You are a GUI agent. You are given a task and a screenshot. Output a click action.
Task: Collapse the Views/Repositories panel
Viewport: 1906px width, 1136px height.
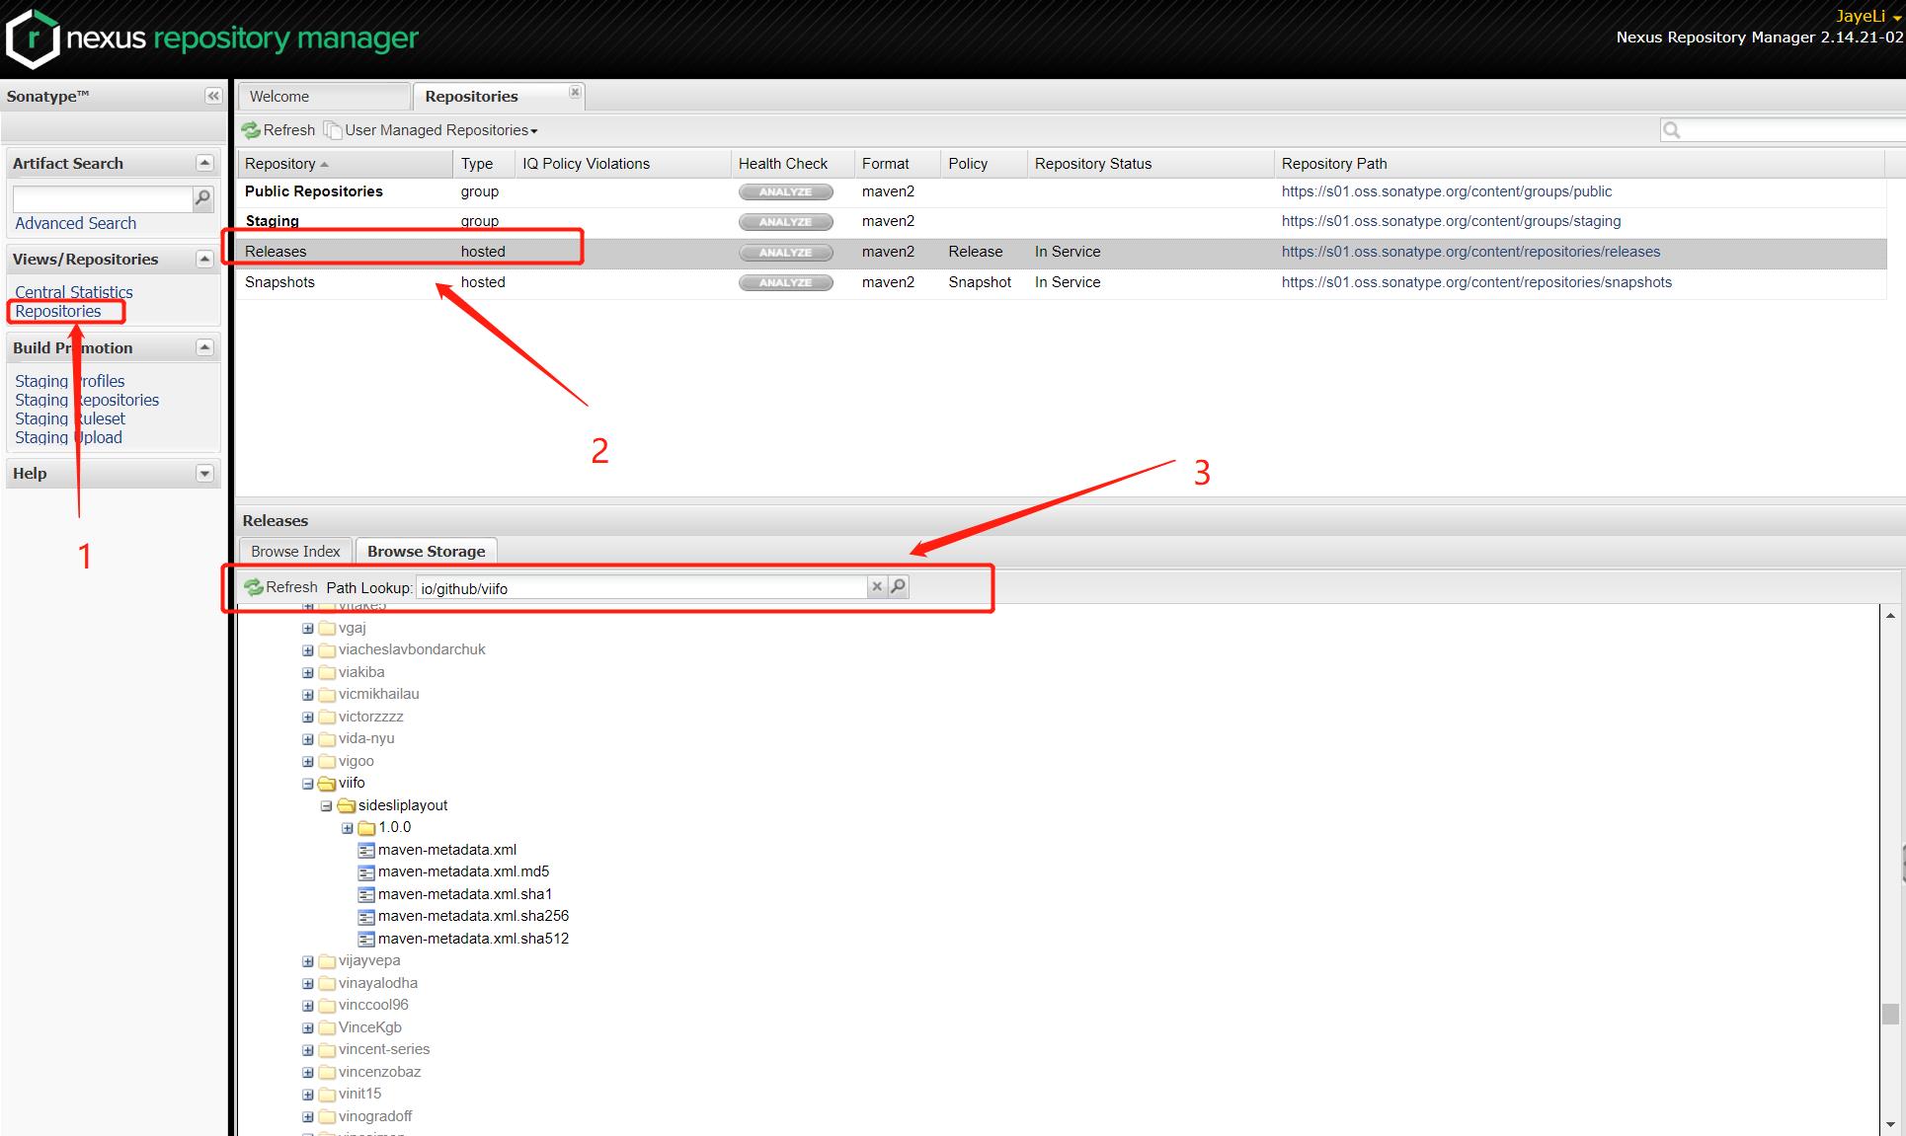point(204,259)
